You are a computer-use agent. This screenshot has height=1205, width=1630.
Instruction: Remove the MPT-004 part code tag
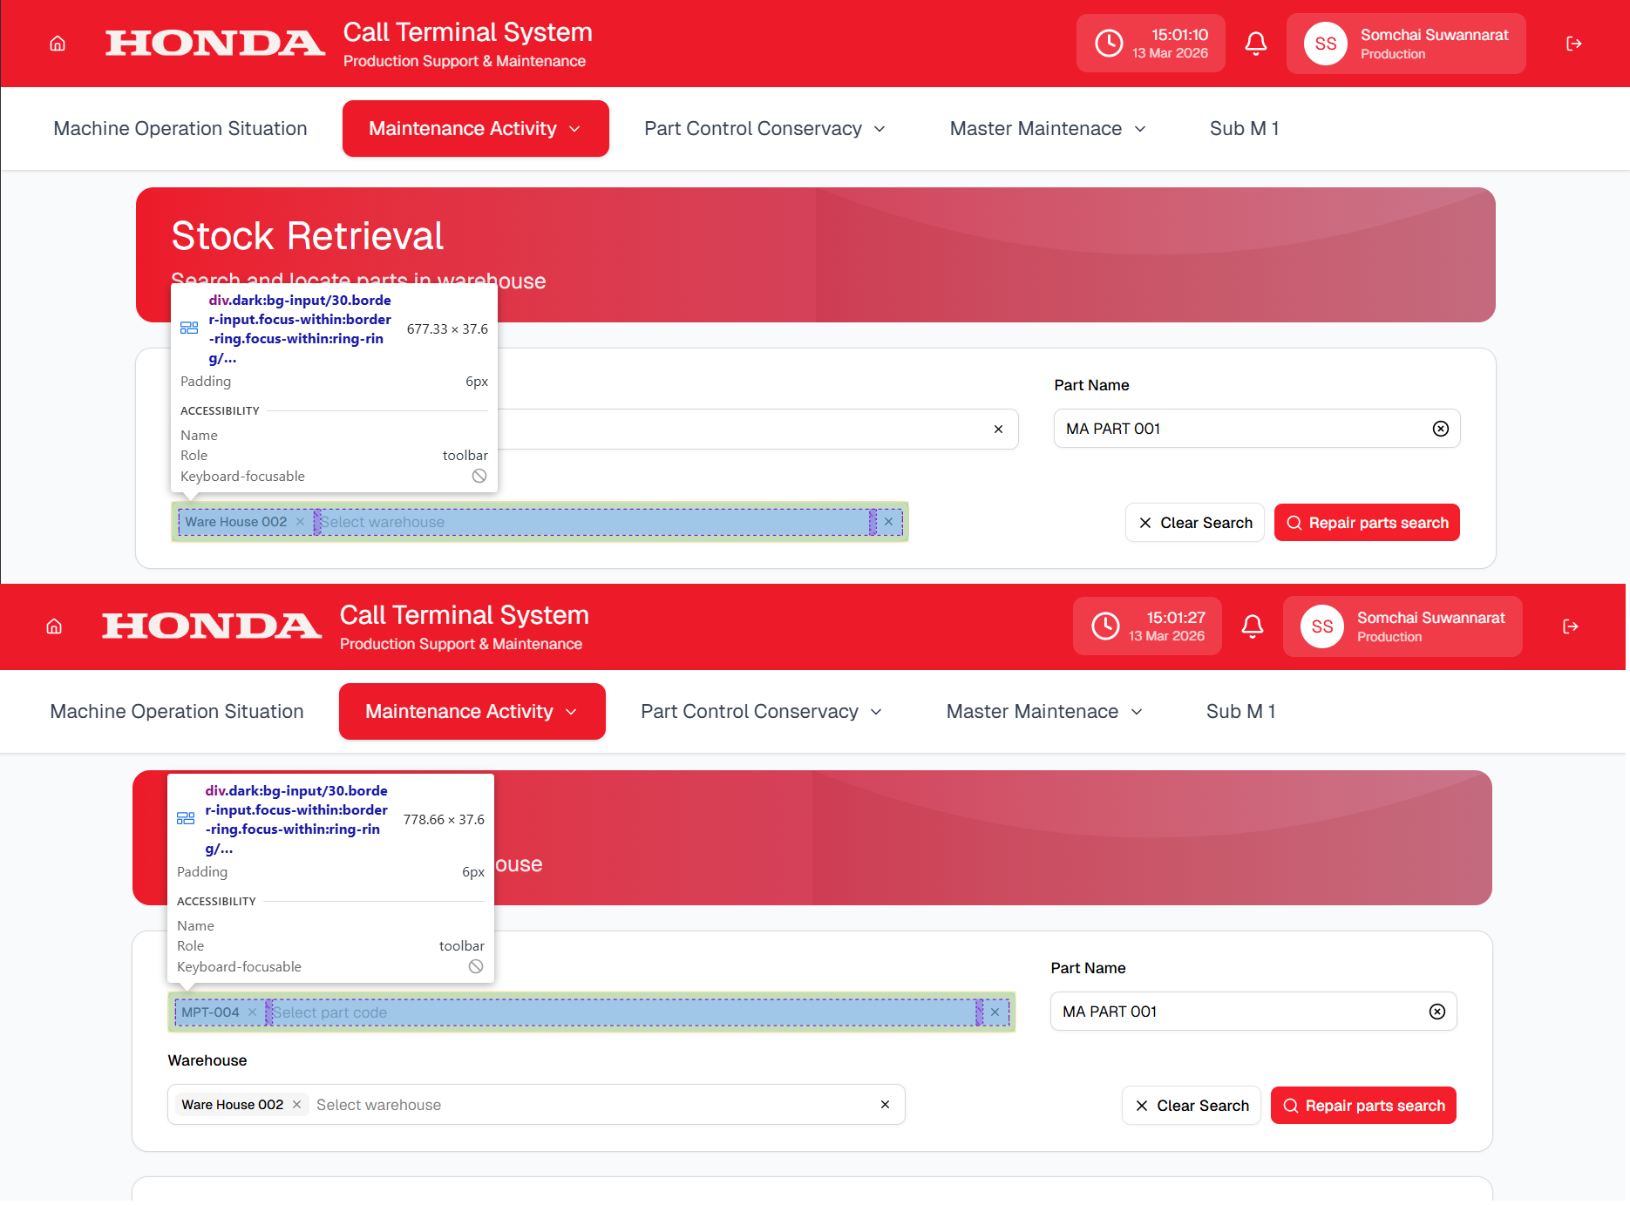[x=252, y=1012]
